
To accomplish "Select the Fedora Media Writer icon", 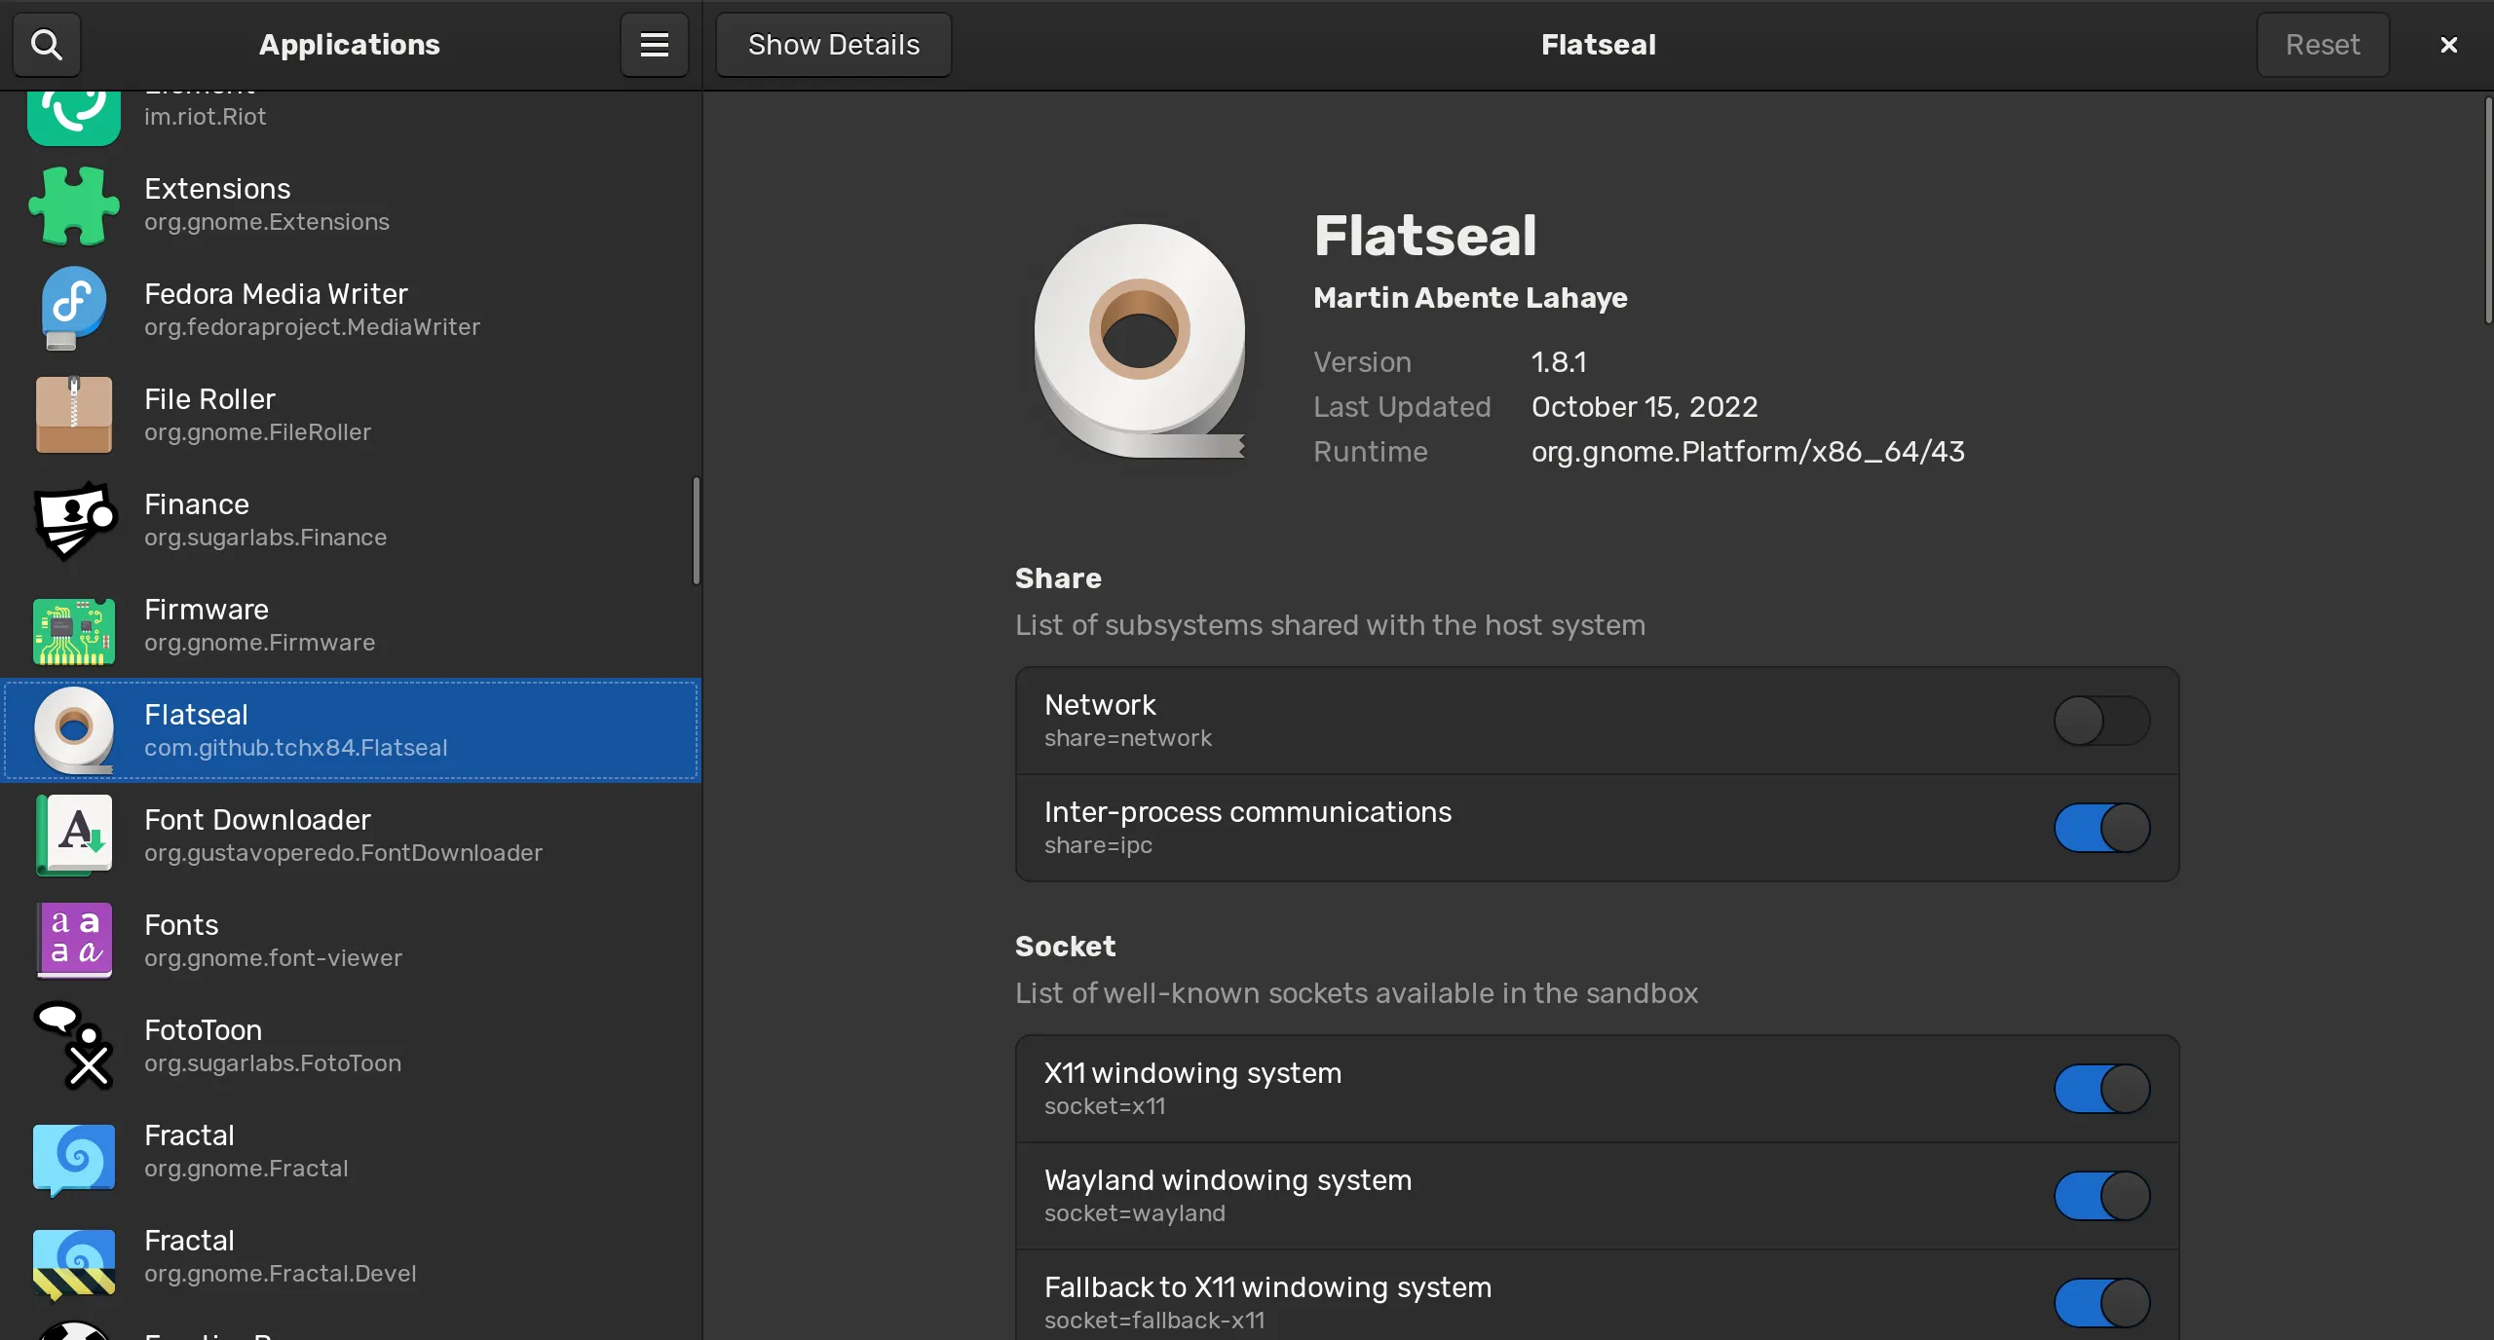I will 74,310.
